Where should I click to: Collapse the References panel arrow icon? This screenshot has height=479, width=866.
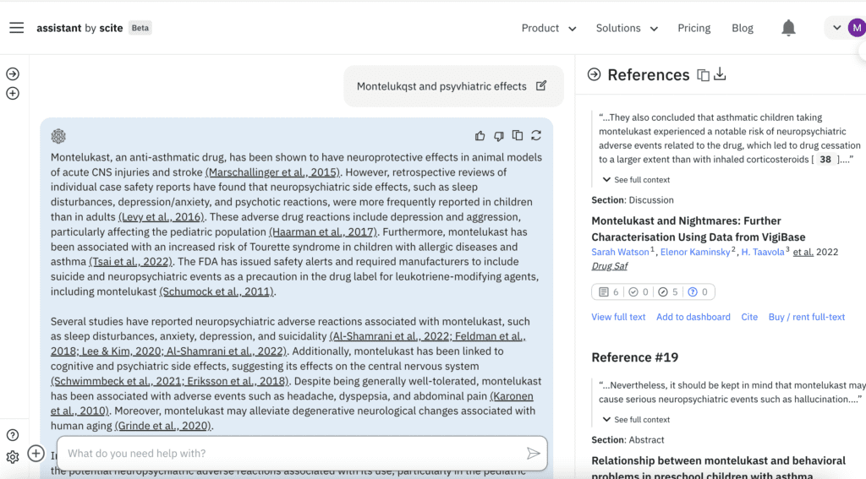coord(595,74)
